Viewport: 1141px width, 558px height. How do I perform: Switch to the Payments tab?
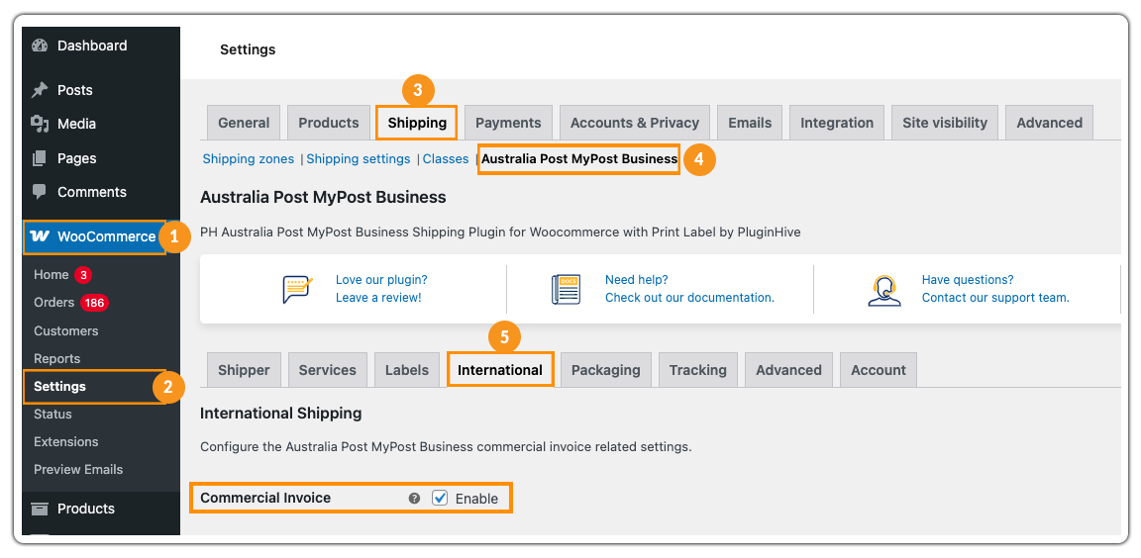[508, 123]
